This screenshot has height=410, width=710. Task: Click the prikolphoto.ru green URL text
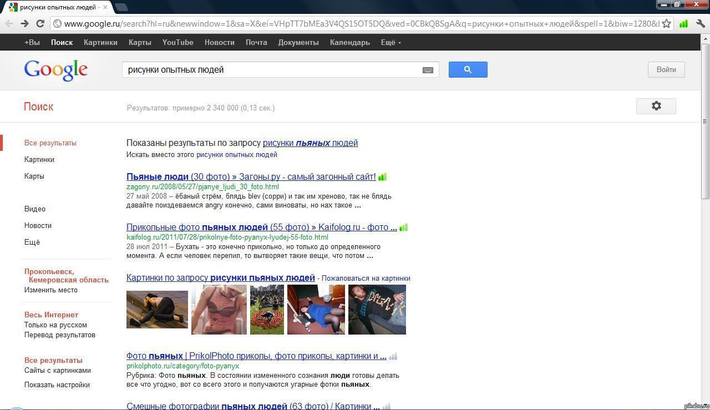pyautogui.click(x=182, y=366)
